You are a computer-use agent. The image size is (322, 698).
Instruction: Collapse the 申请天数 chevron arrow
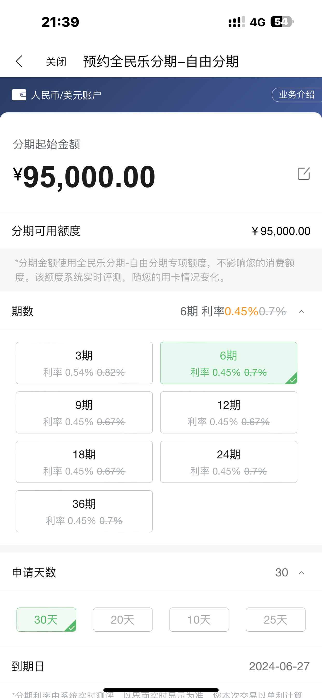click(x=302, y=573)
